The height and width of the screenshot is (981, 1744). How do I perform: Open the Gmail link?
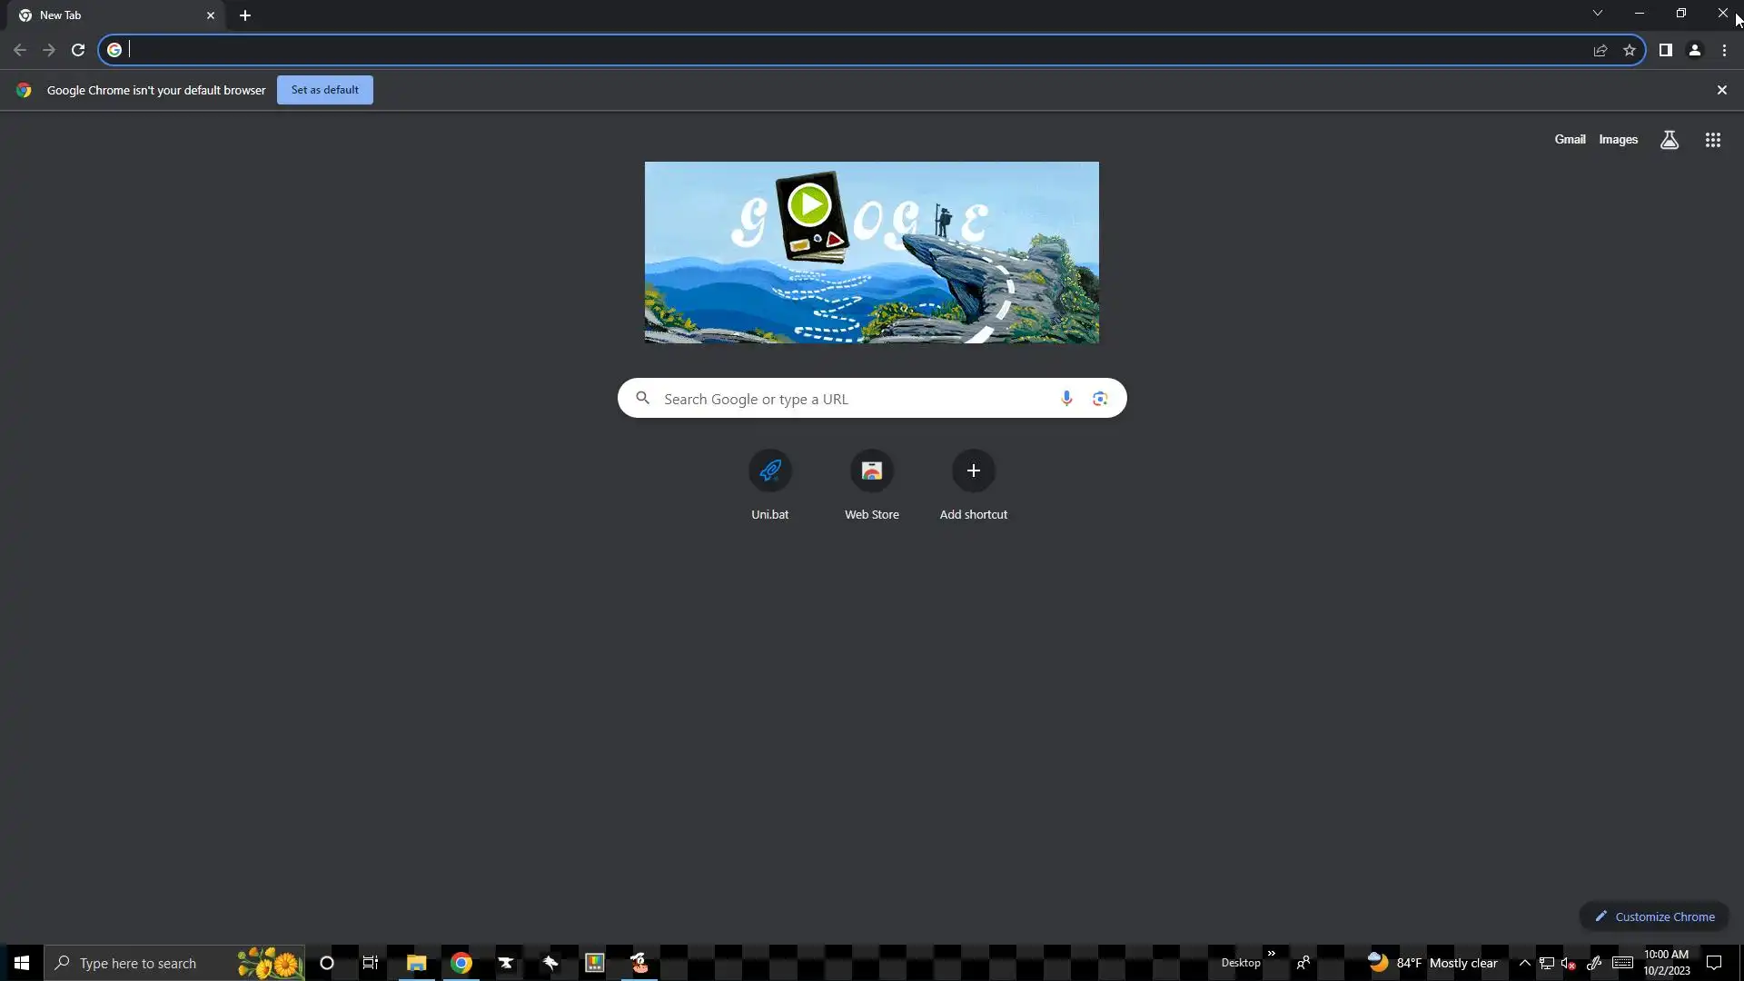tap(1569, 140)
